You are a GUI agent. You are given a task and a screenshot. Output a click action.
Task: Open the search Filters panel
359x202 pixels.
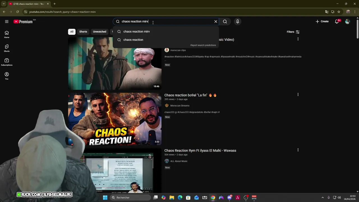(x=293, y=32)
